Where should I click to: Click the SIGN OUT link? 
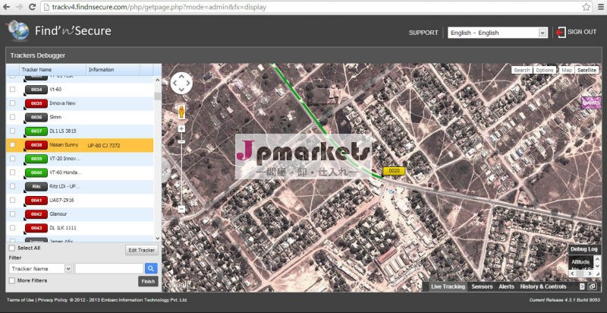point(582,32)
